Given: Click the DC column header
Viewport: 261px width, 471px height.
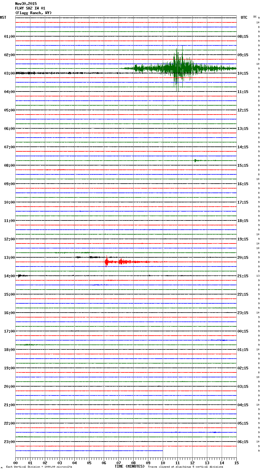Looking at the screenshot, I should pyautogui.click(x=255, y=17).
